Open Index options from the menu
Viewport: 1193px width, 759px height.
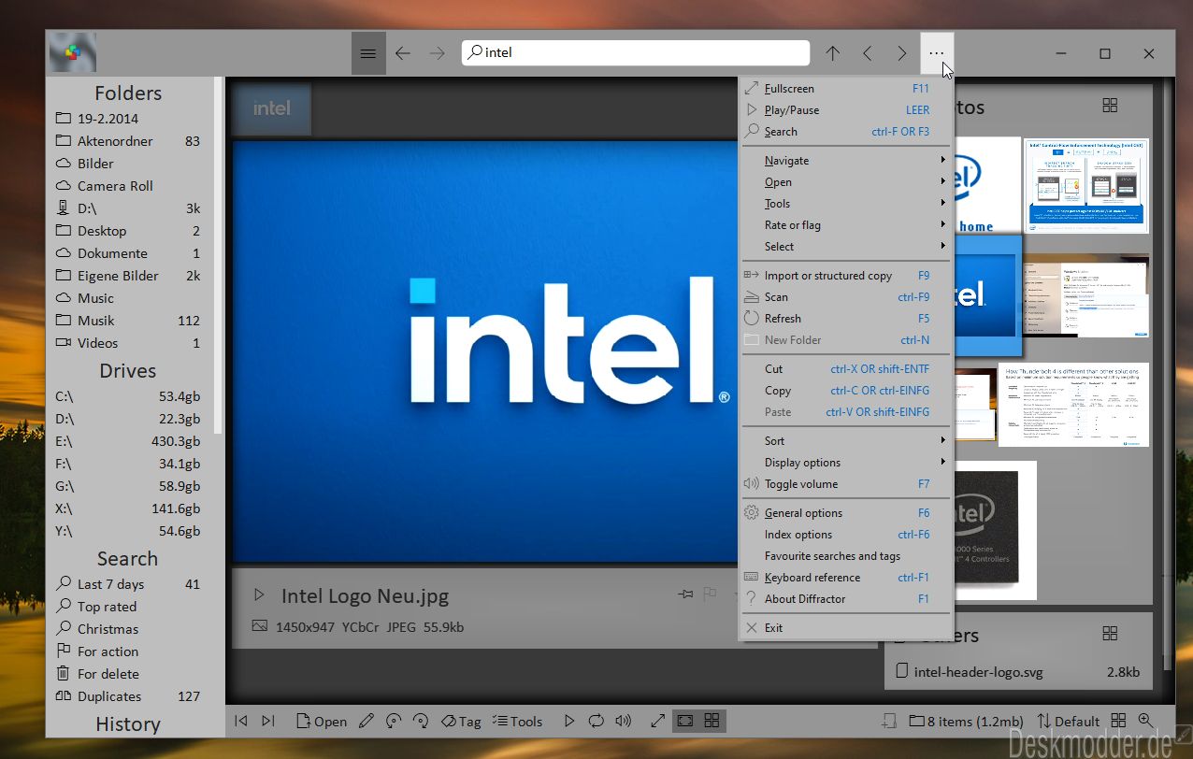tap(846, 535)
